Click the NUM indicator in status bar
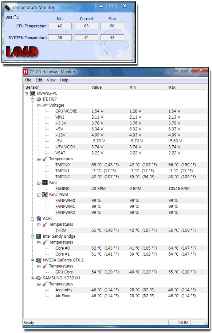The image size is (212, 333). tap(184, 322)
